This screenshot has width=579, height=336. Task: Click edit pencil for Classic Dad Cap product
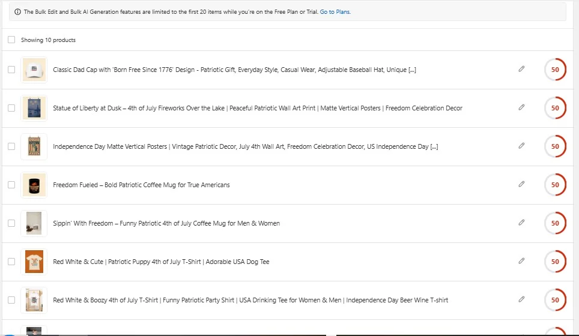[521, 70]
